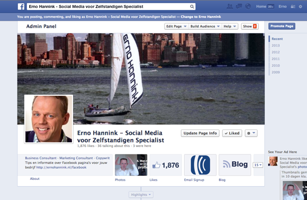
Task: Click the Photos label link
Action: coord(120,180)
